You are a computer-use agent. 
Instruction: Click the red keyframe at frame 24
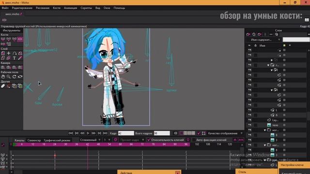(55, 156)
